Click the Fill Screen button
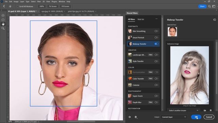 [65, 6]
